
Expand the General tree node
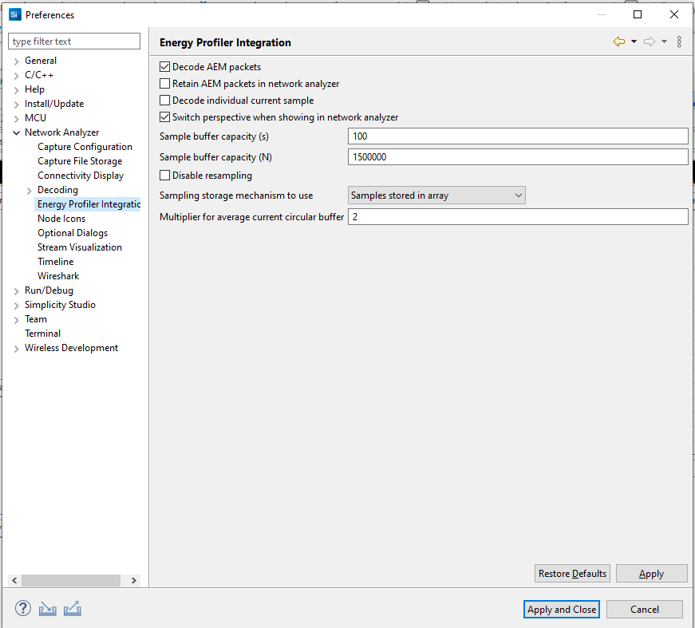coord(17,61)
